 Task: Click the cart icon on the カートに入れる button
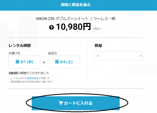61,103
